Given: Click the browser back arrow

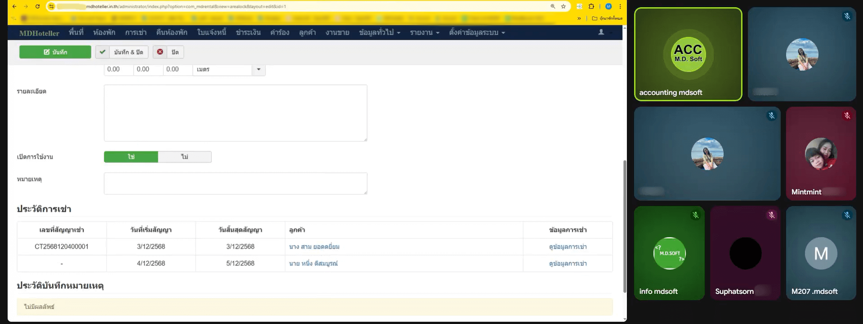Looking at the screenshot, I should point(14,6).
